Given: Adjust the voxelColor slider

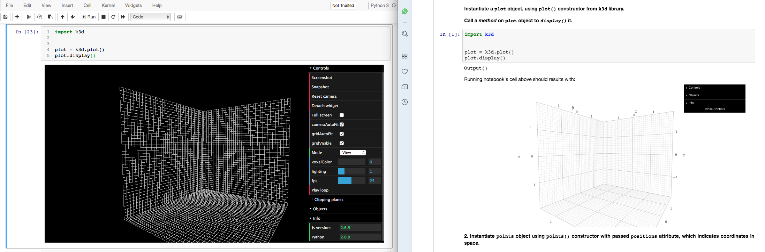Looking at the screenshot, I should 351,162.
